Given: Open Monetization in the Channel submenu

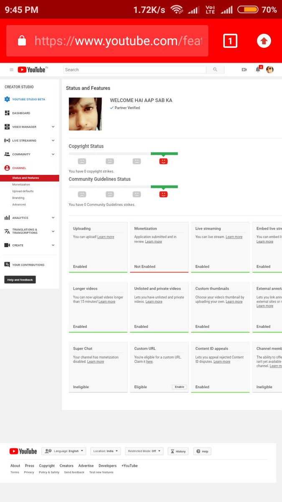Looking at the screenshot, I should tap(21, 184).
